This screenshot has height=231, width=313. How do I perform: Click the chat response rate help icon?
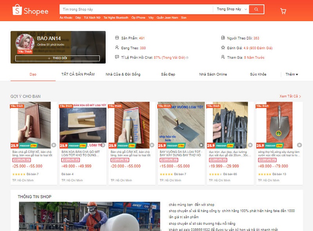[187, 57]
